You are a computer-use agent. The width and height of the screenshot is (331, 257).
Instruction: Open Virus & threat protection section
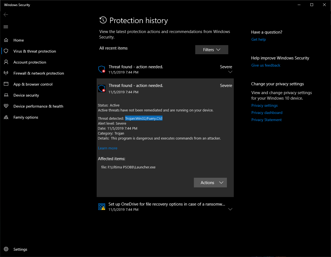pyautogui.click(x=35, y=51)
